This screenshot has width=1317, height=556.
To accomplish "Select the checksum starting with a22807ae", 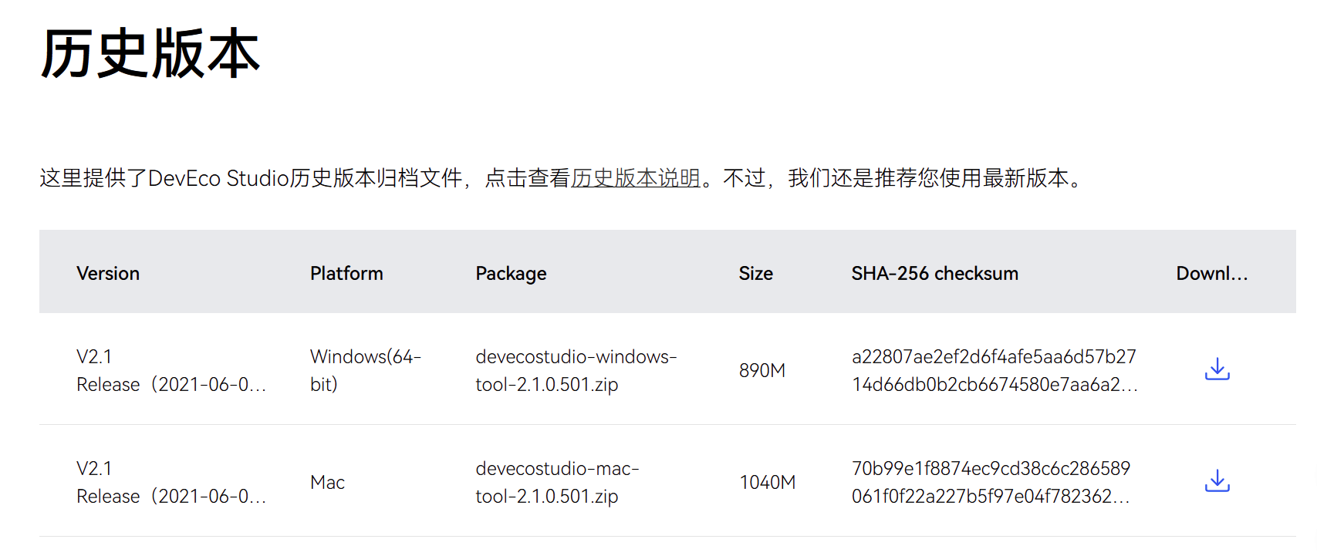I will coord(995,370).
